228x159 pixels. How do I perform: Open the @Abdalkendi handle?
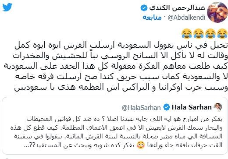point(186,18)
